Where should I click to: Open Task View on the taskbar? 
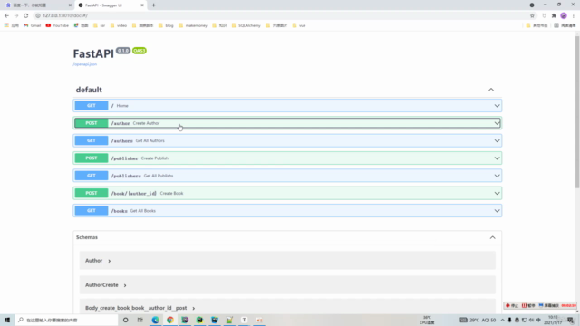click(x=140, y=320)
